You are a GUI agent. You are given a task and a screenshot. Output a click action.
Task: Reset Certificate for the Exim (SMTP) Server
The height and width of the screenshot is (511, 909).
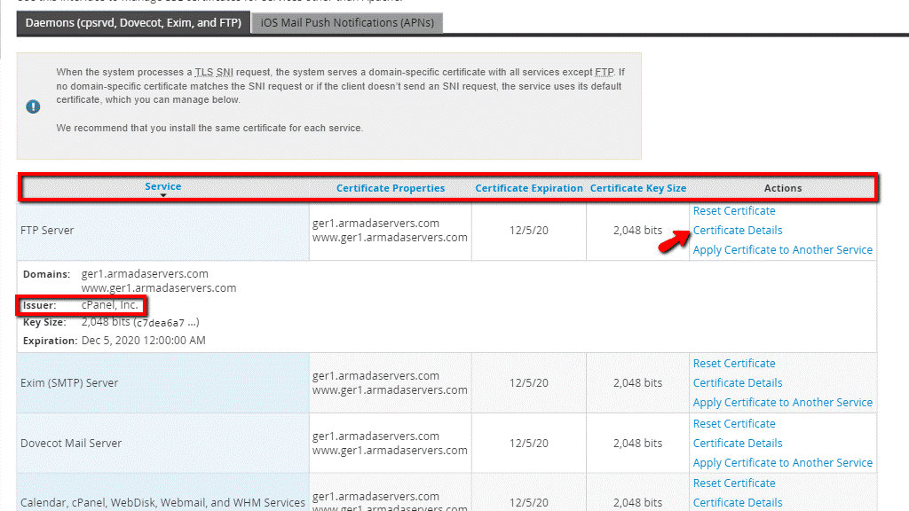click(734, 363)
